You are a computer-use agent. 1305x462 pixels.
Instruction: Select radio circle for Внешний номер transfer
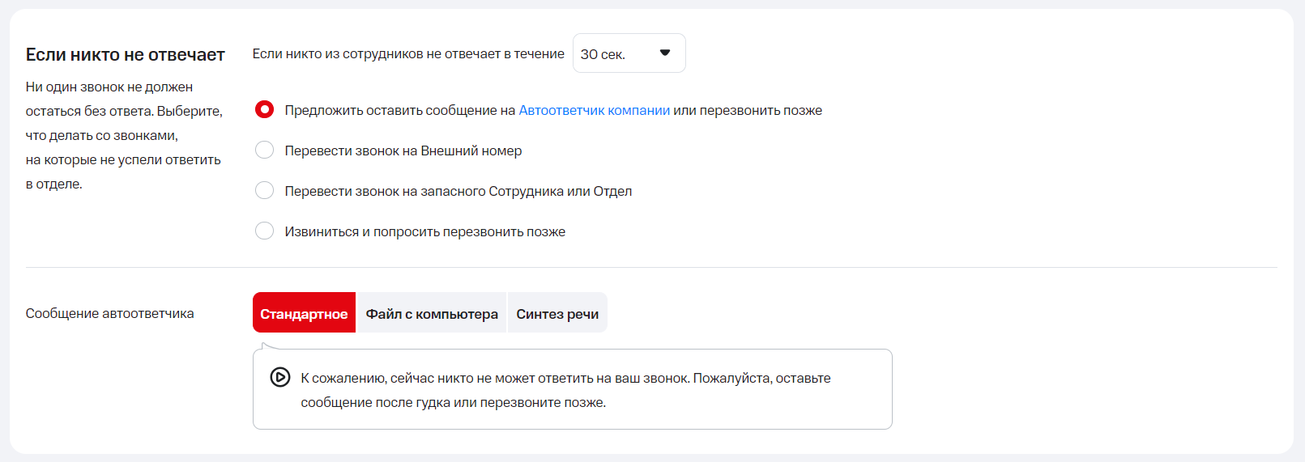coord(264,150)
